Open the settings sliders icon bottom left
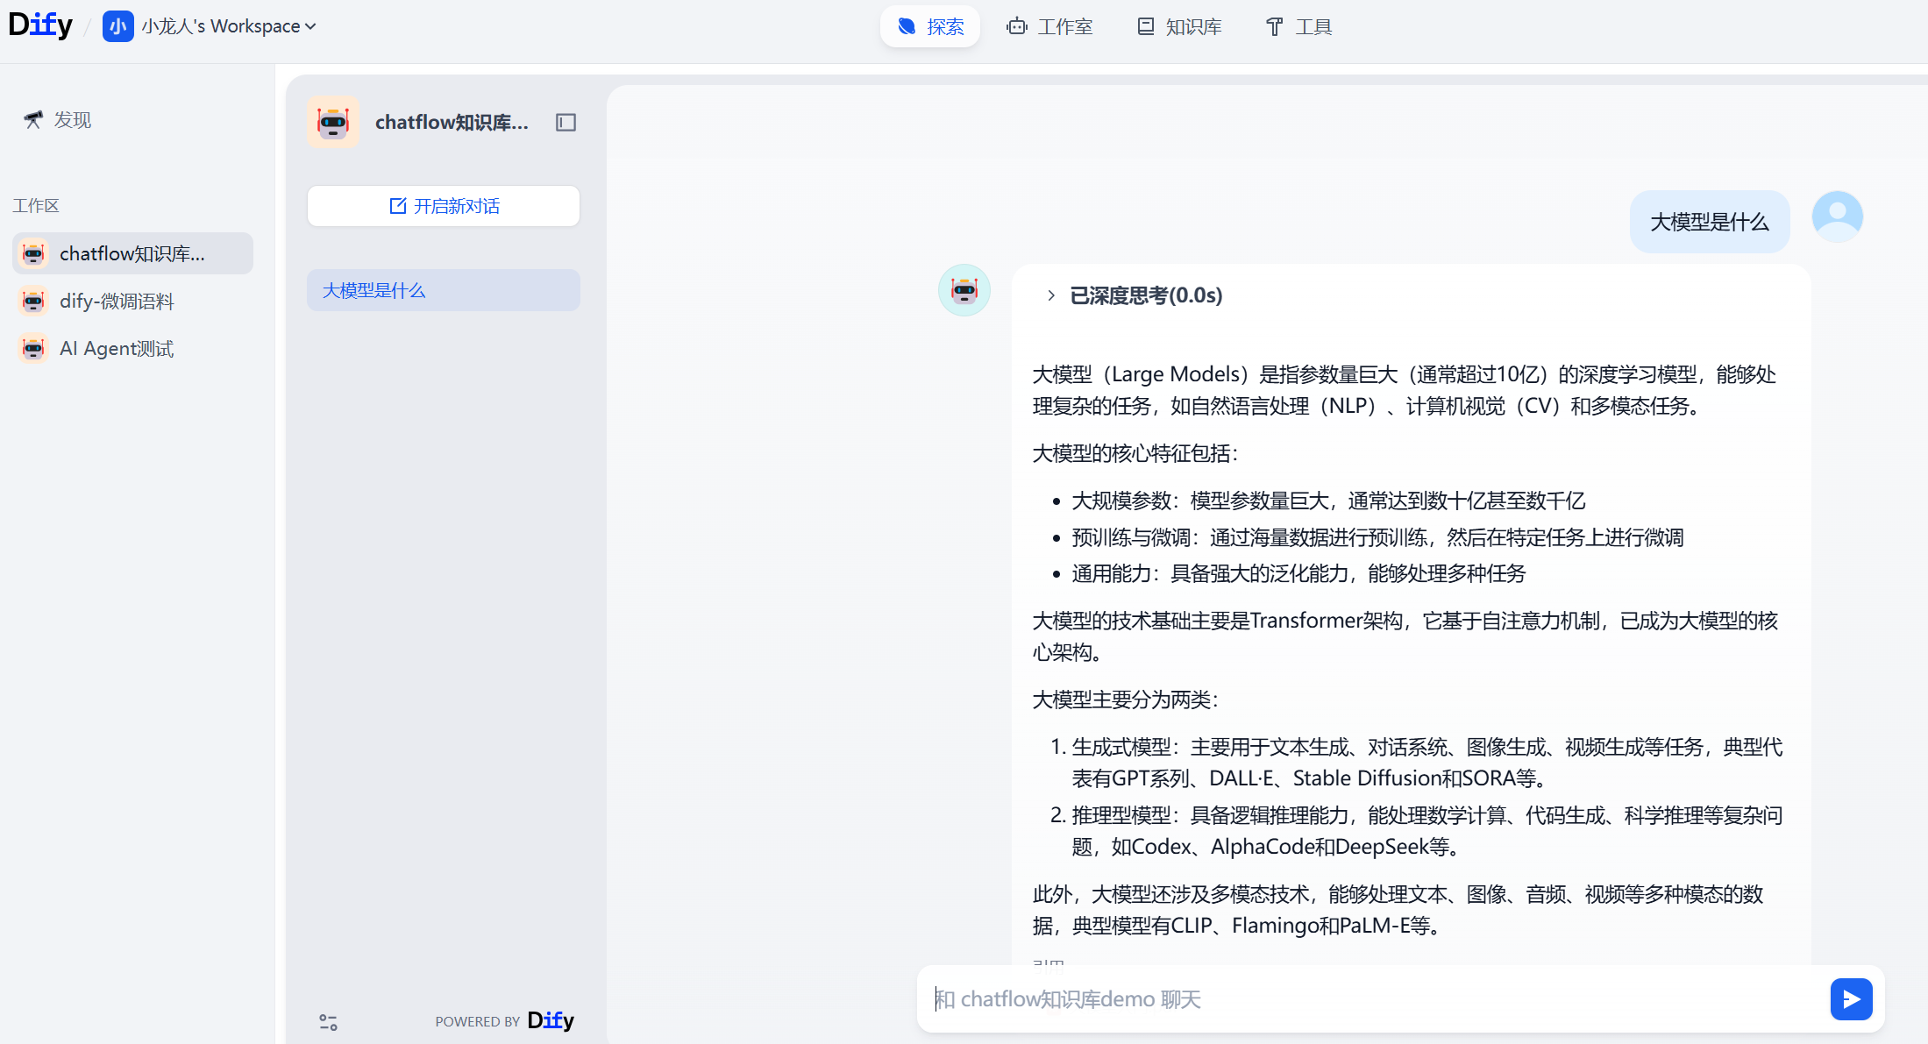Screen dimensions: 1928x1044 328,1021
